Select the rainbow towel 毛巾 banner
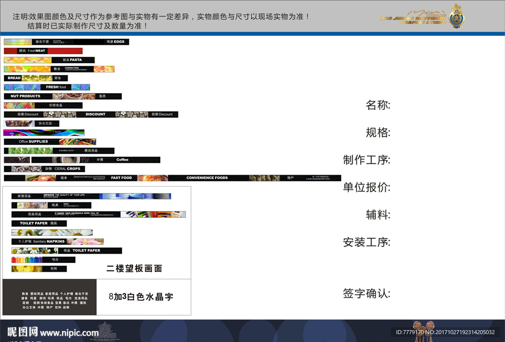The width and height of the screenshot is (505, 342). (43, 260)
